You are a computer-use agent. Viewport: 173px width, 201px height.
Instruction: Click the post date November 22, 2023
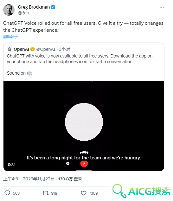pos(39,179)
